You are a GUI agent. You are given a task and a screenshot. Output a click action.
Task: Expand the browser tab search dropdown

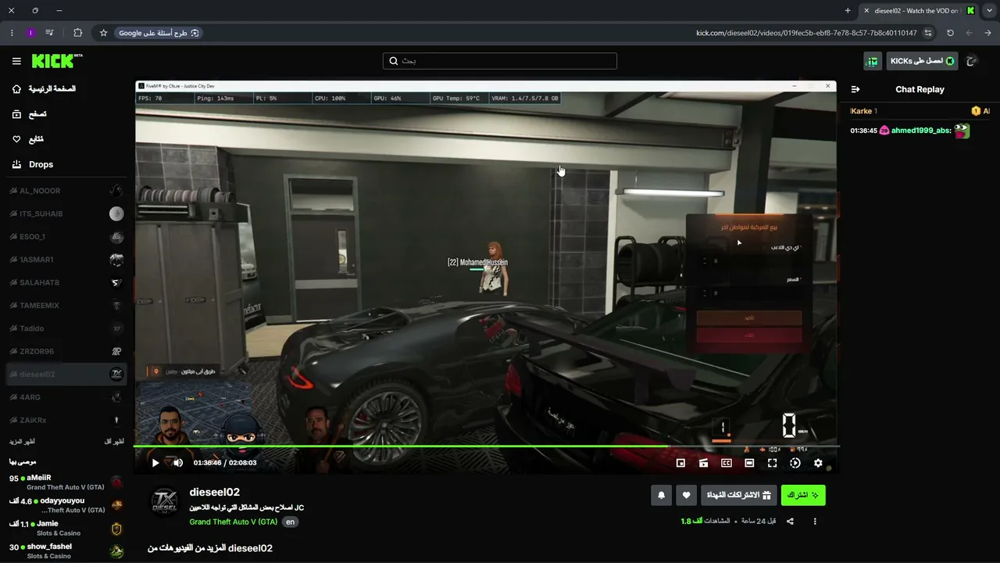989,11
